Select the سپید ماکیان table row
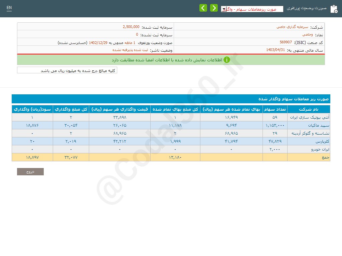This screenshot has height=256, width=342. (x=171, y=125)
